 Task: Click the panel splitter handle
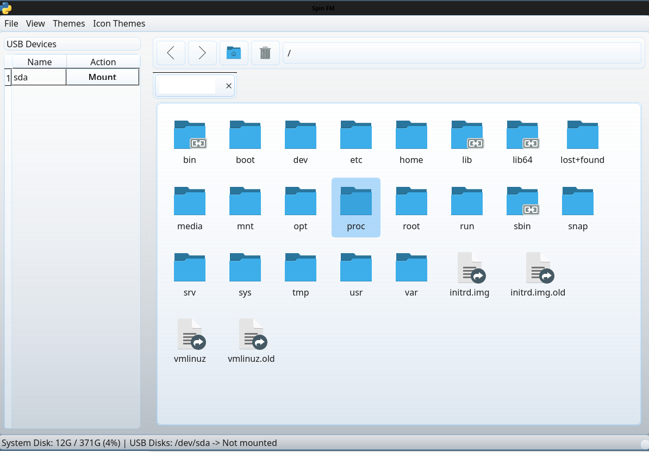point(147,234)
